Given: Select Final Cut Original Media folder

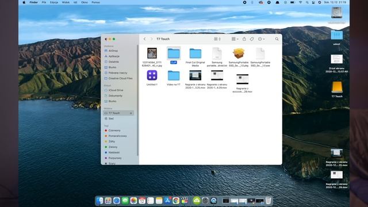Looking at the screenshot, I should tap(195, 53).
